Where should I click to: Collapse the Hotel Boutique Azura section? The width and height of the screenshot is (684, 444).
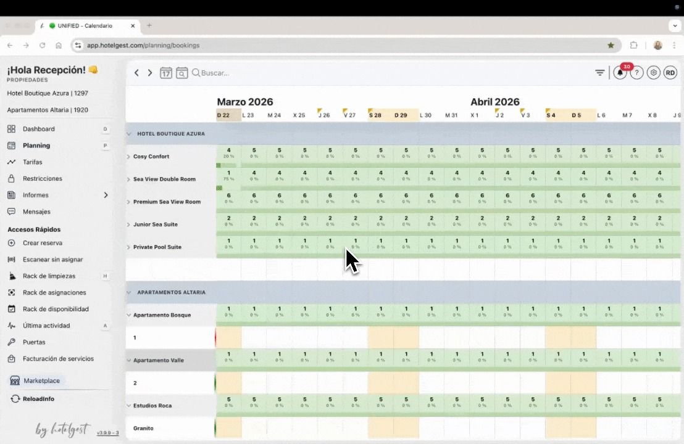(x=129, y=133)
